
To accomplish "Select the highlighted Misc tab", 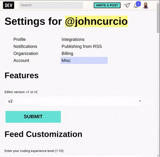I will [84, 61].
